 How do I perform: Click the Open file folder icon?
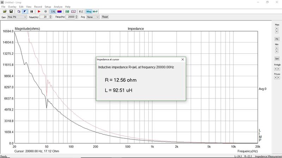point(5,11)
